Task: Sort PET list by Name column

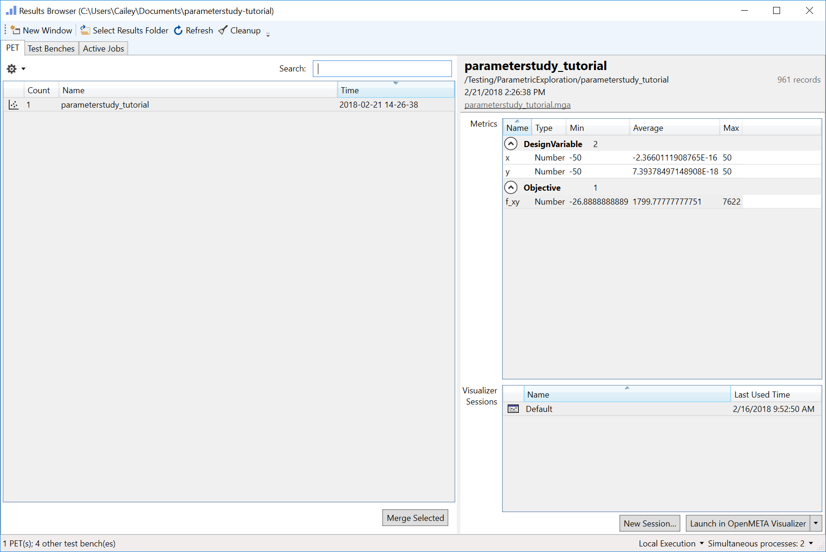Action: click(x=198, y=90)
